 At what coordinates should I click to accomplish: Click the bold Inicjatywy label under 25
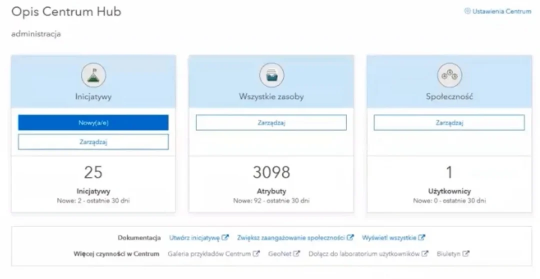click(93, 191)
